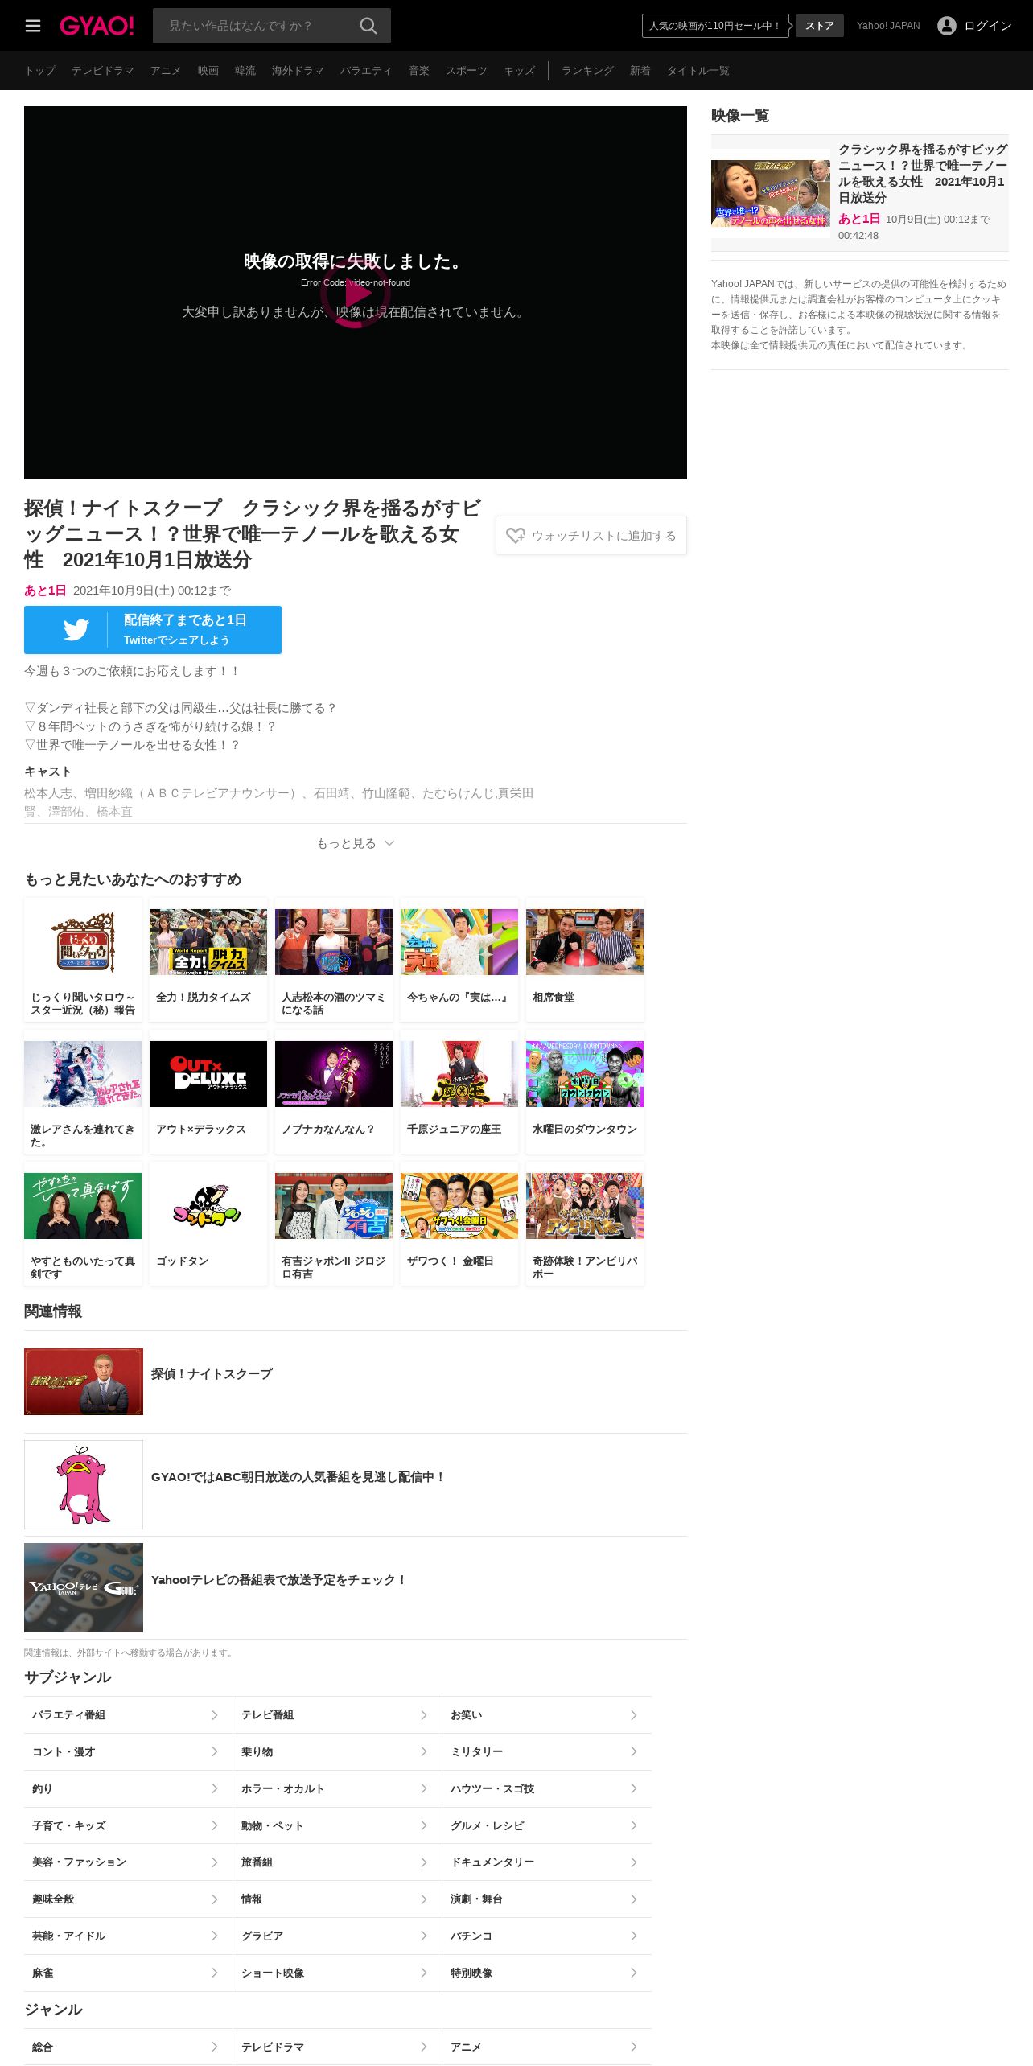This screenshot has width=1033, height=2066.
Task: Click the login user avatar icon
Action: pos(947,26)
